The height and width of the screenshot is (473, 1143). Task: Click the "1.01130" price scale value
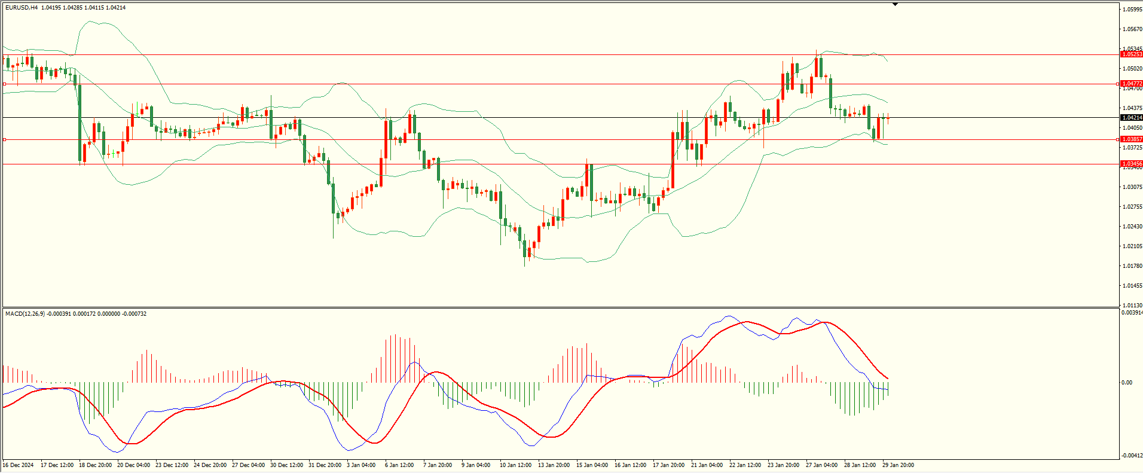pos(1132,306)
